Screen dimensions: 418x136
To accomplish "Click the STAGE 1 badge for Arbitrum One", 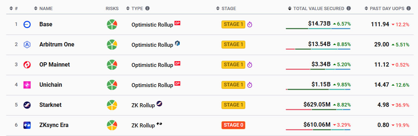I will click(233, 44).
